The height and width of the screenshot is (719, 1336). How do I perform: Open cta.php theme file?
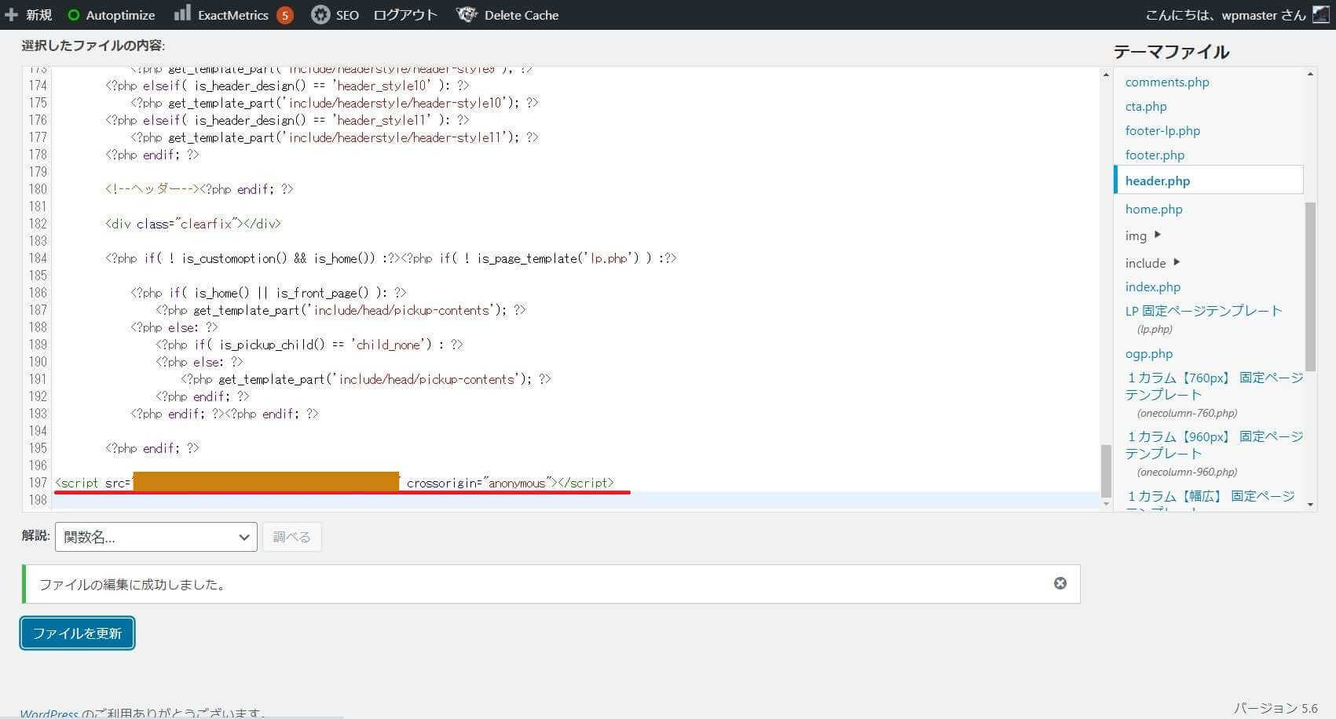pyautogui.click(x=1146, y=106)
